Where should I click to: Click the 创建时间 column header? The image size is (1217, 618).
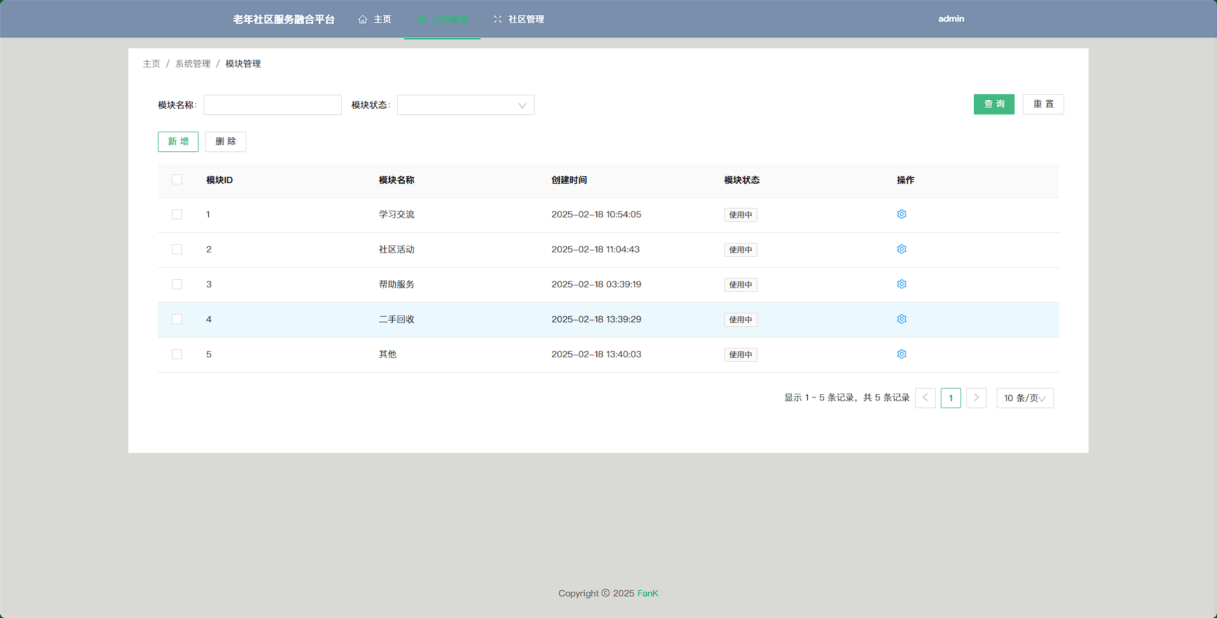pyautogui.click(x=569, y=180)
